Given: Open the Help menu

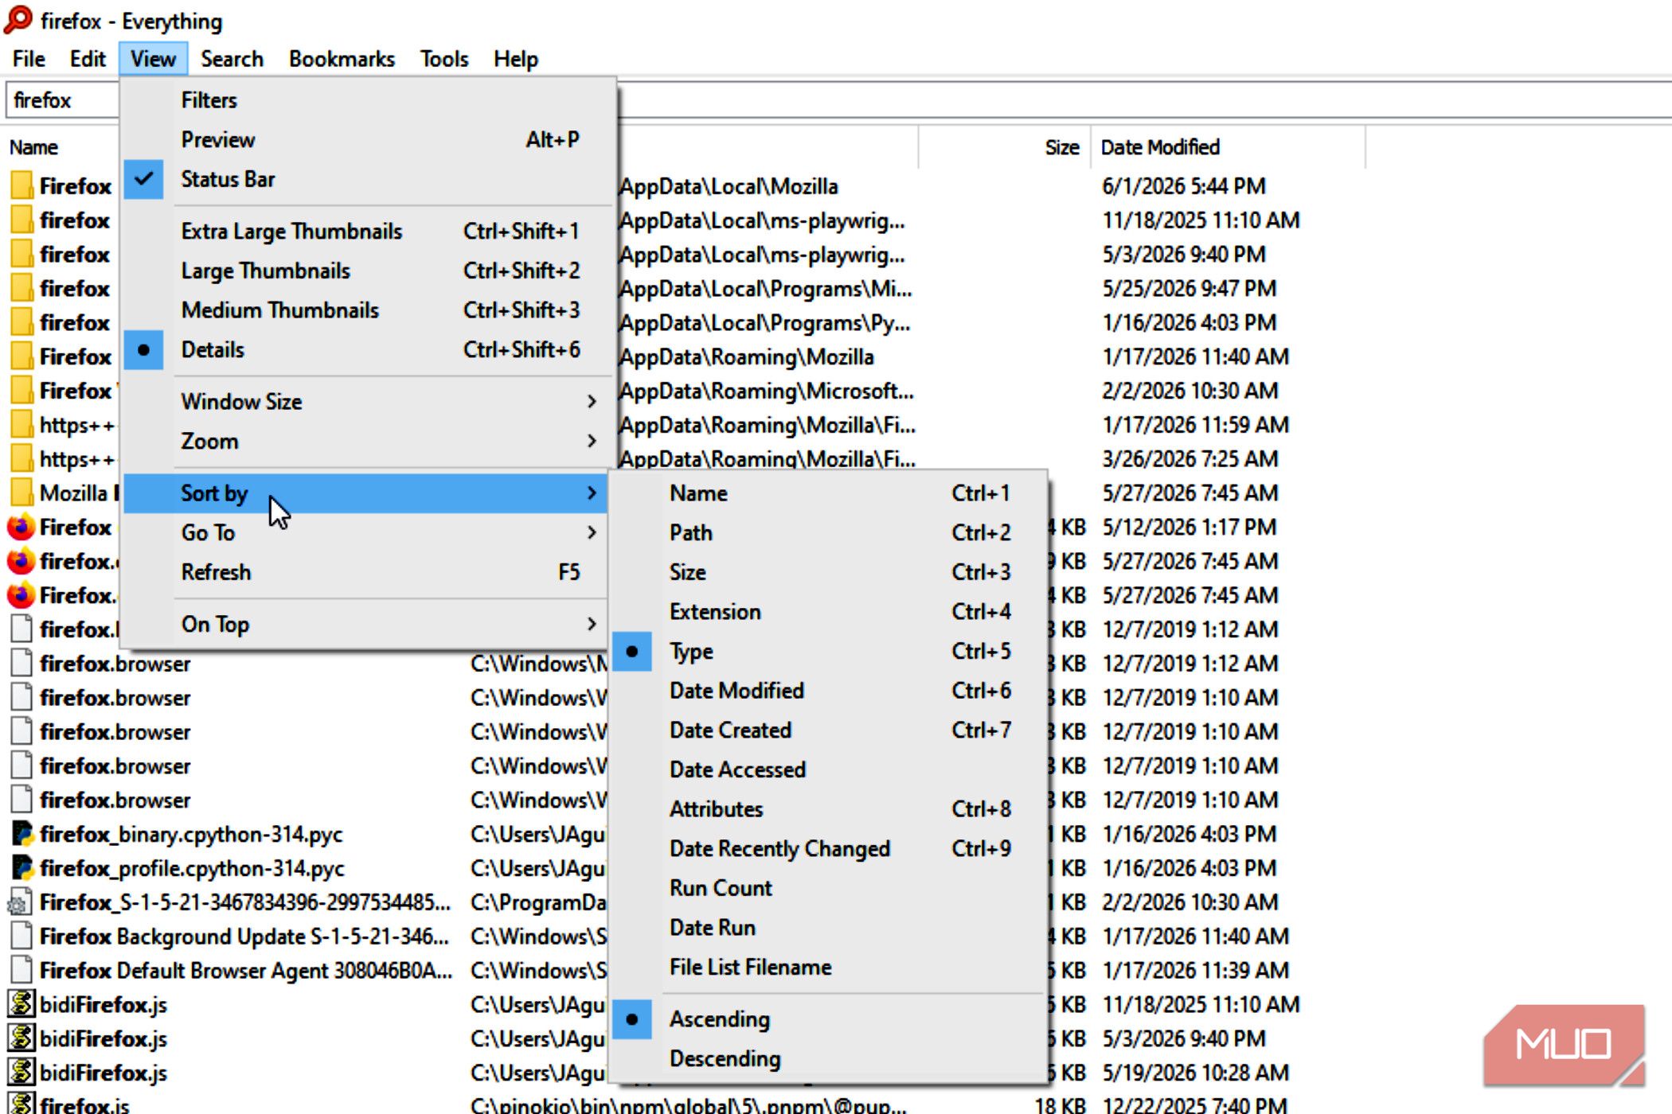Looking at the screenshot, I should pyautogui.click(x=516, y=59).
